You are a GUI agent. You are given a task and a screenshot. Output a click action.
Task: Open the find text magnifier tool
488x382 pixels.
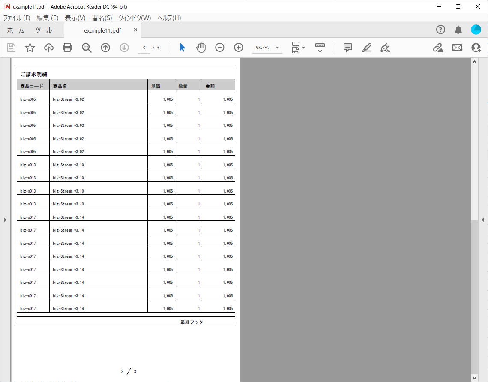pyautogui.click(x=87, y=48)
